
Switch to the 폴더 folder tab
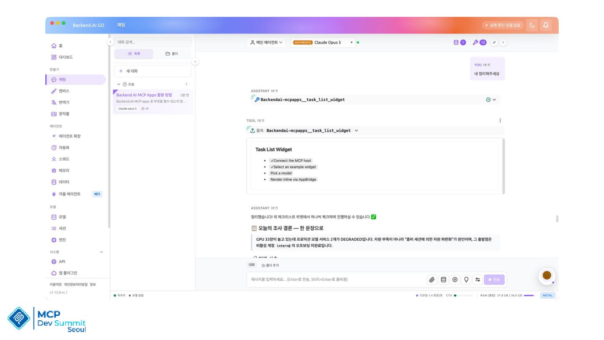pyautogui.click(x=172, y=54)
